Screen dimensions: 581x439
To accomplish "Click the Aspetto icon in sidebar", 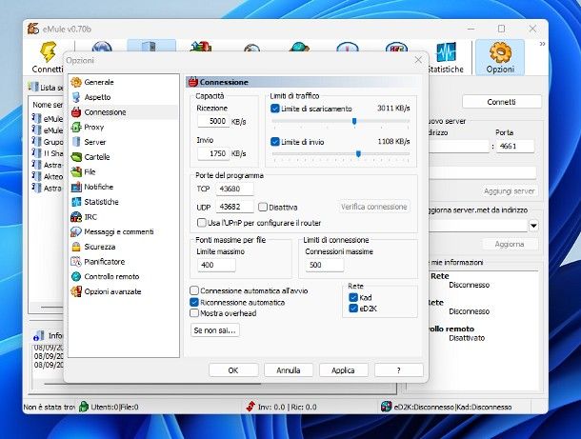I will tap(76, 97).
